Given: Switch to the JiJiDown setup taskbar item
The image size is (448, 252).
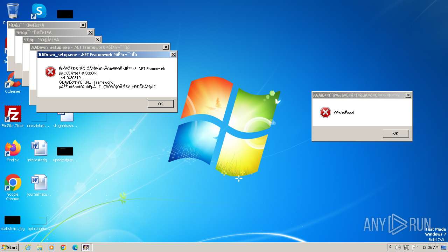Looking at the screenshot, I should tap(86, 247).
